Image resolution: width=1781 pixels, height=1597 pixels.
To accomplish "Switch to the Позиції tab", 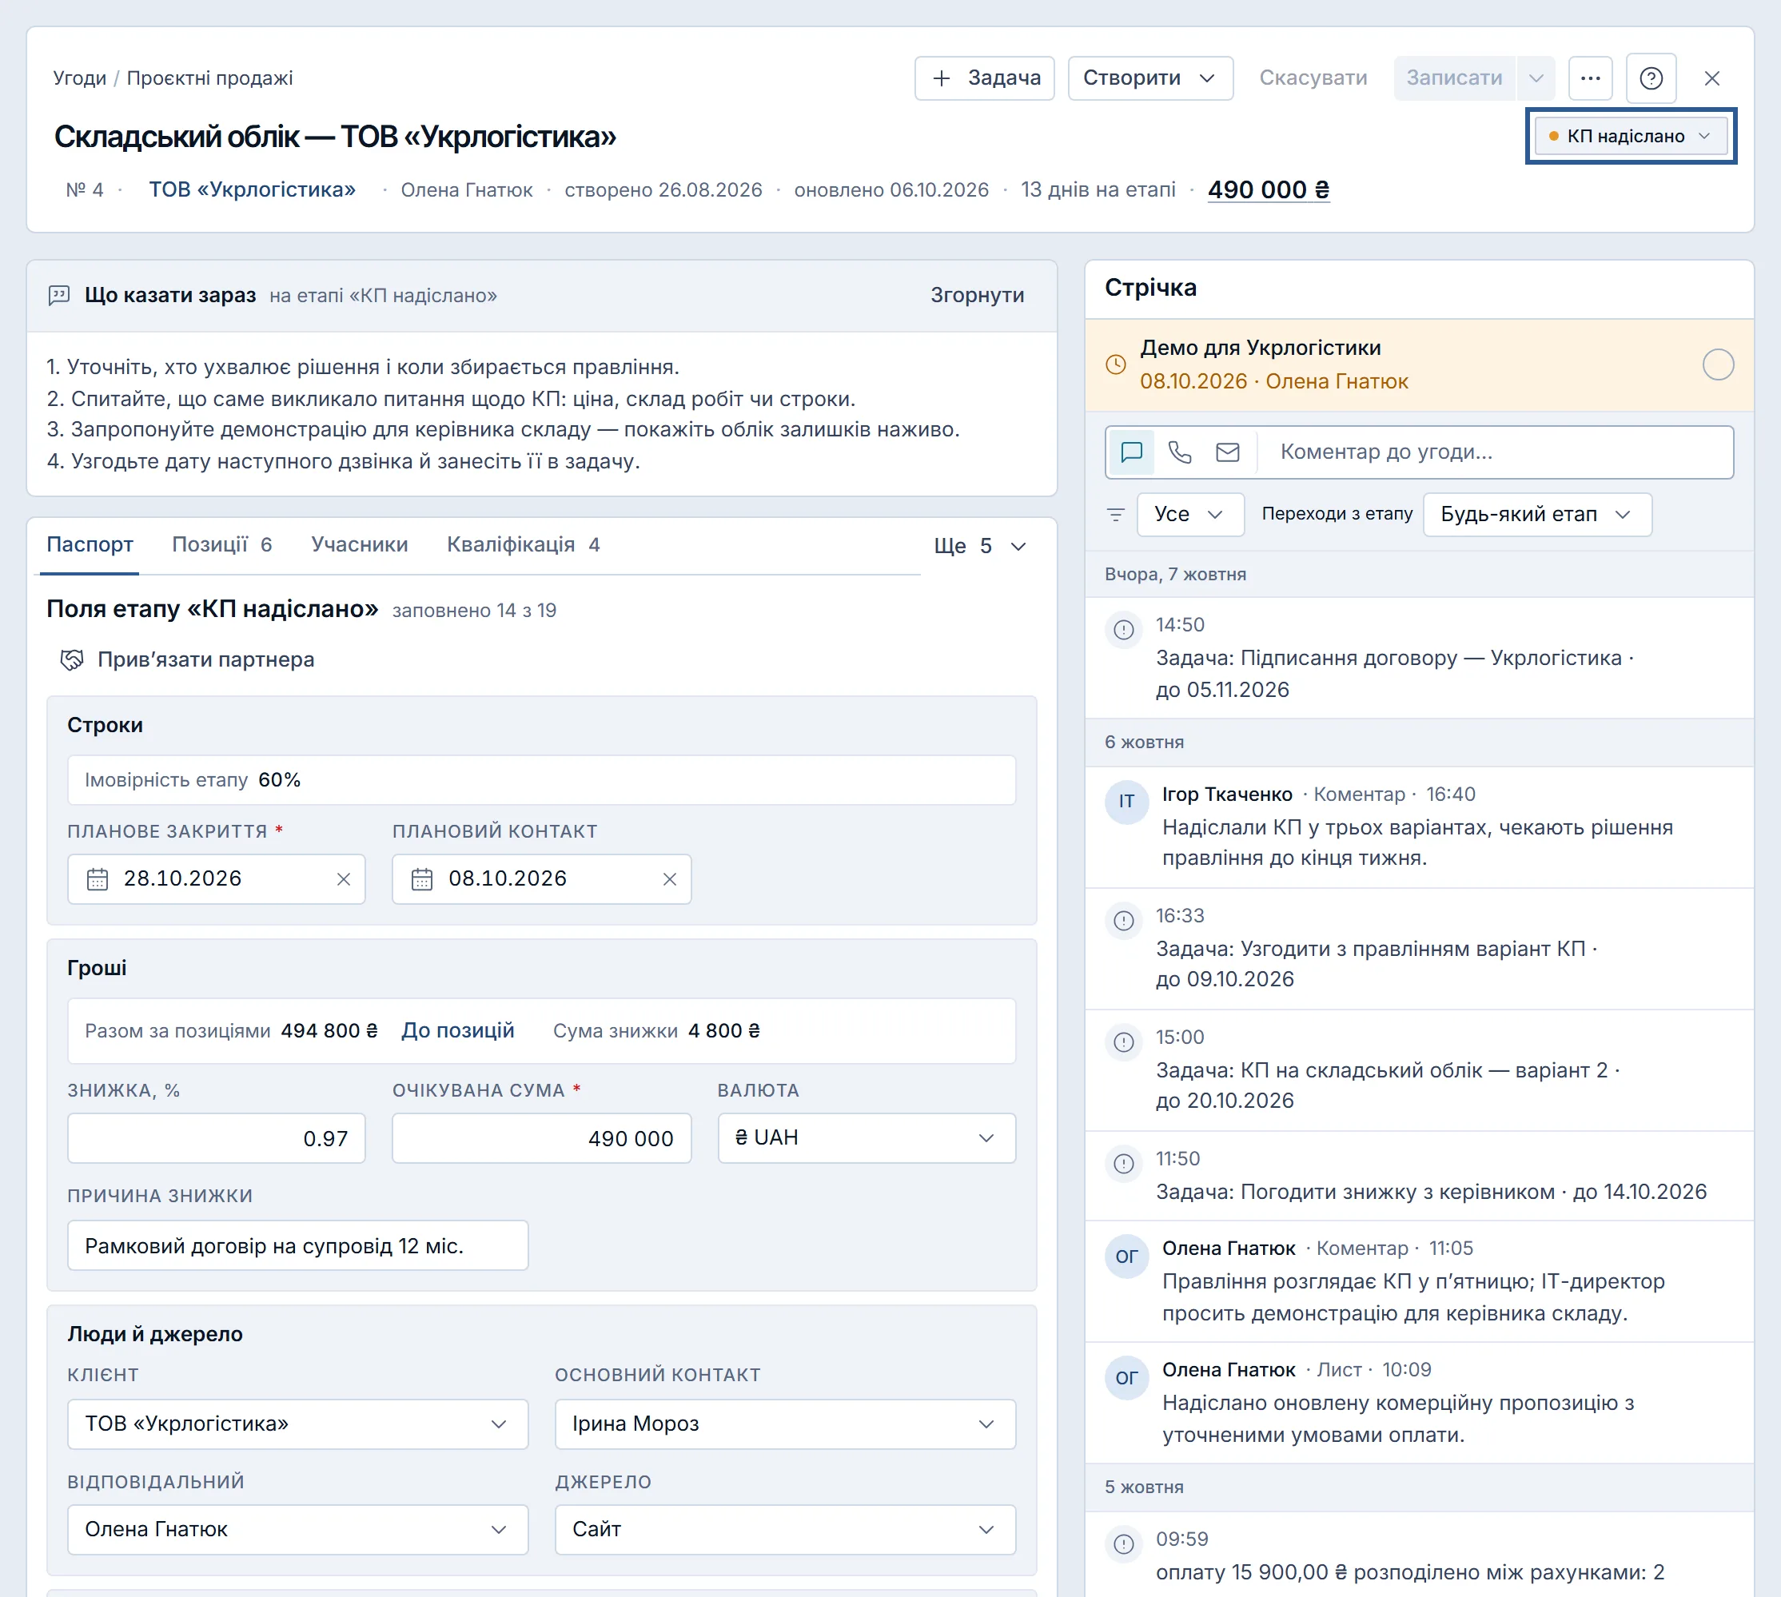I will click(x=222, y=545).
